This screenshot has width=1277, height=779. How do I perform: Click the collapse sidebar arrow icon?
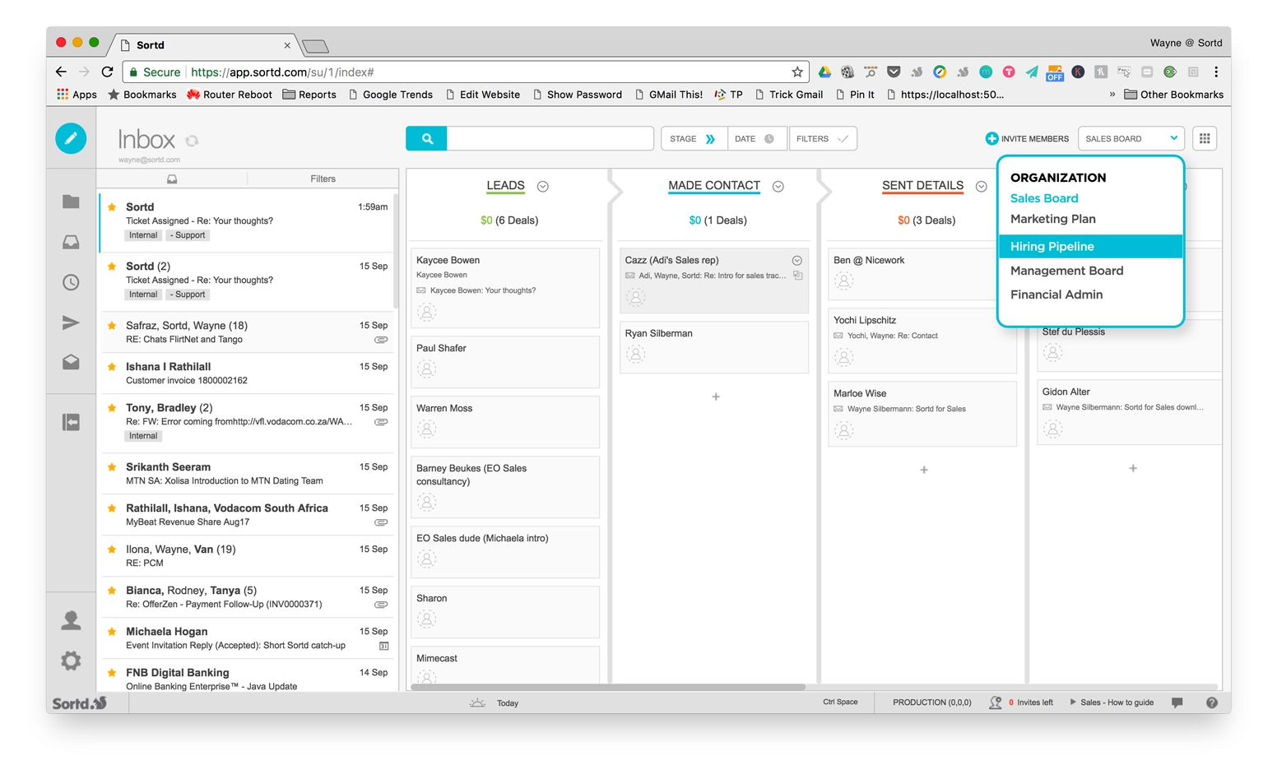[71, 422]
